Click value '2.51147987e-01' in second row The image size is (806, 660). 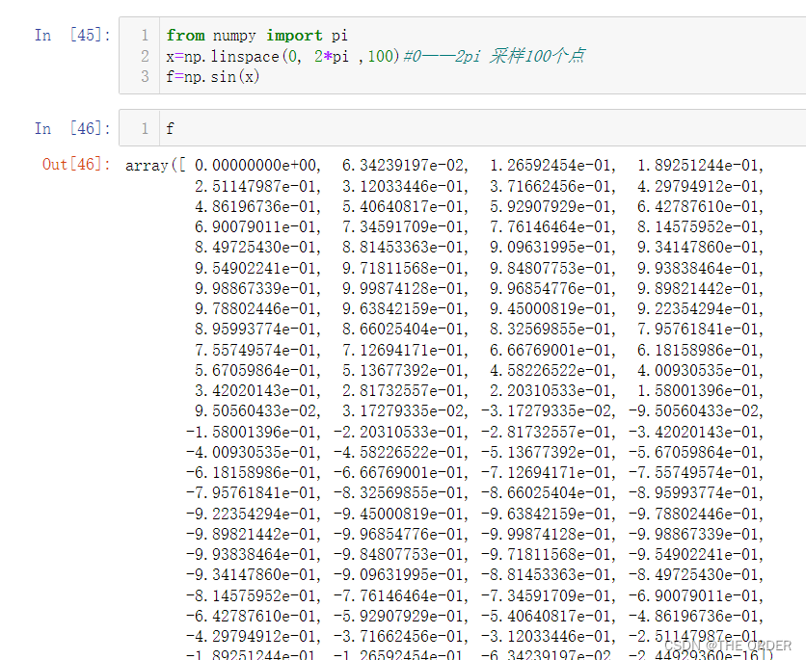[x=257, y=186]
